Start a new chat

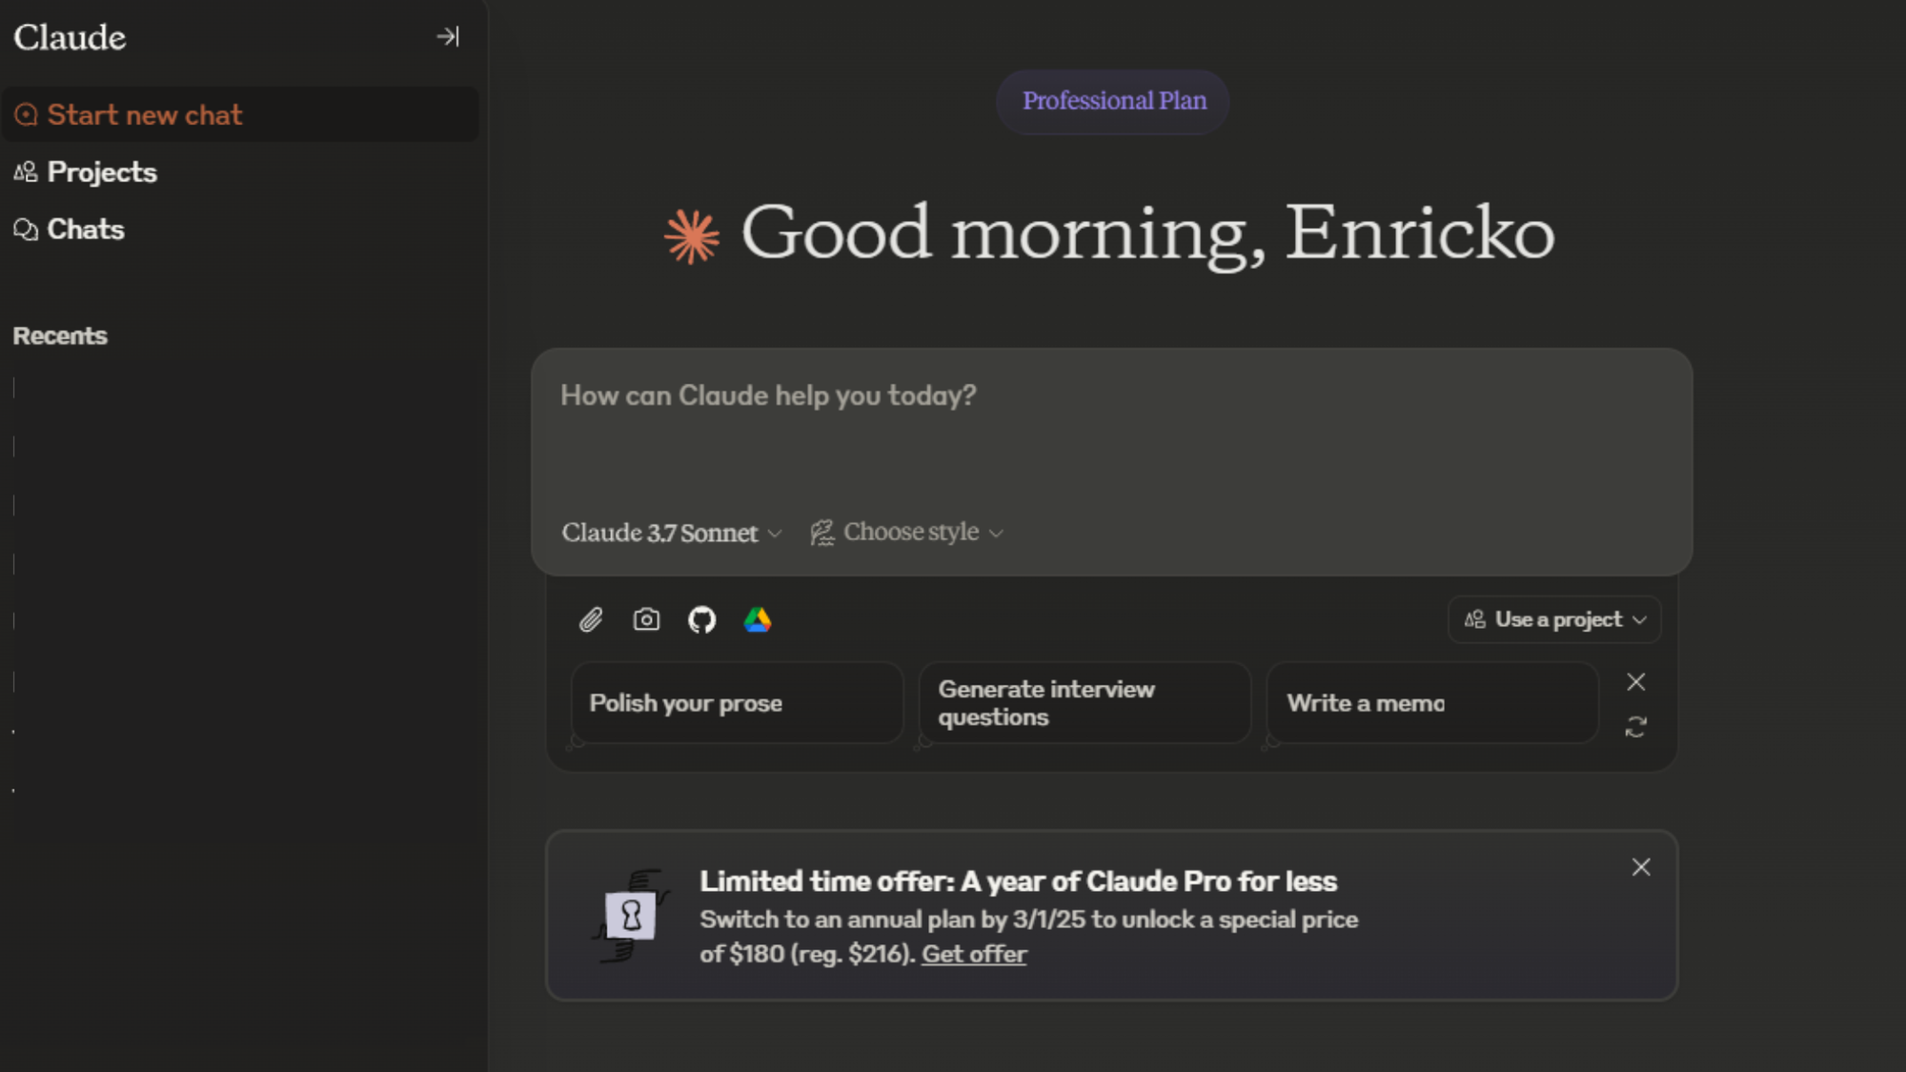click(240, 114)
